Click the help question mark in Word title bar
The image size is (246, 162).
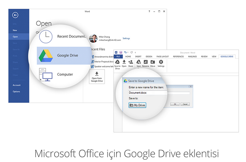click(149, 11)
